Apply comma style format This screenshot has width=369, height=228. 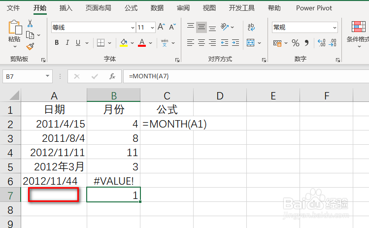(306, 43)
